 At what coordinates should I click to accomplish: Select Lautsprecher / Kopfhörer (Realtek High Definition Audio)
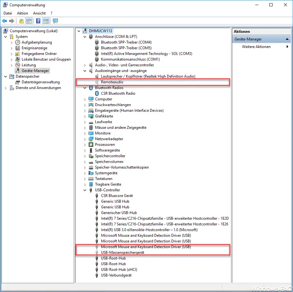148,76
